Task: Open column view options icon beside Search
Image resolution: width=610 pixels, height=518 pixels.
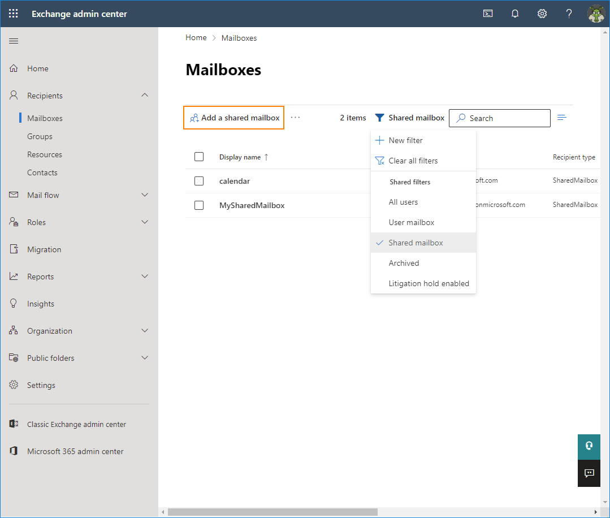Action: pos(562,118)
